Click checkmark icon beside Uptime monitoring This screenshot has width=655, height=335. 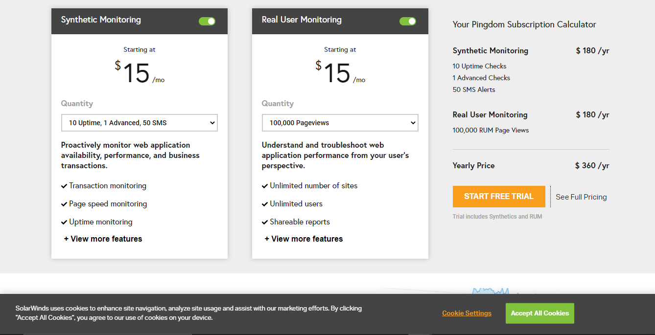64,223
